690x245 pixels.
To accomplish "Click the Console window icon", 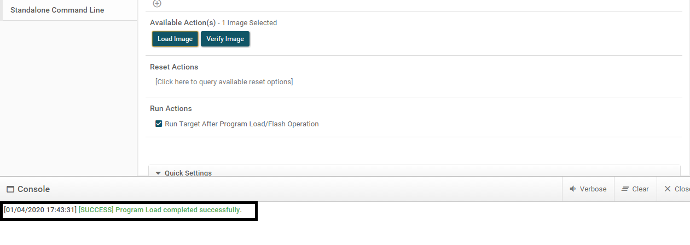I will (10, 189).
